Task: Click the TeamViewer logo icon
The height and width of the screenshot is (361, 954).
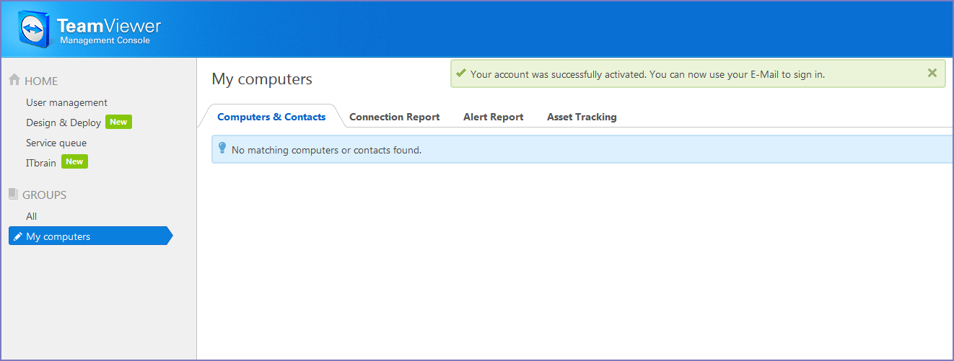Action: tap(35, 30)
